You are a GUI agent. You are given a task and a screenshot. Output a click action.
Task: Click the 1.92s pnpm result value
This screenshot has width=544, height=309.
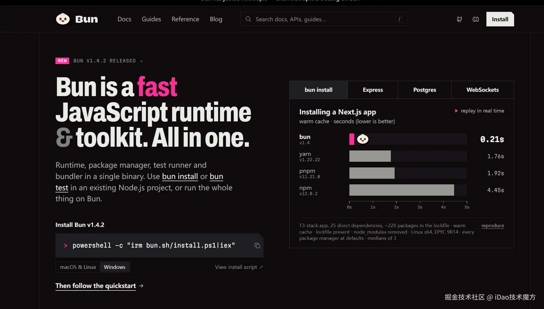(x=496, y=173)
